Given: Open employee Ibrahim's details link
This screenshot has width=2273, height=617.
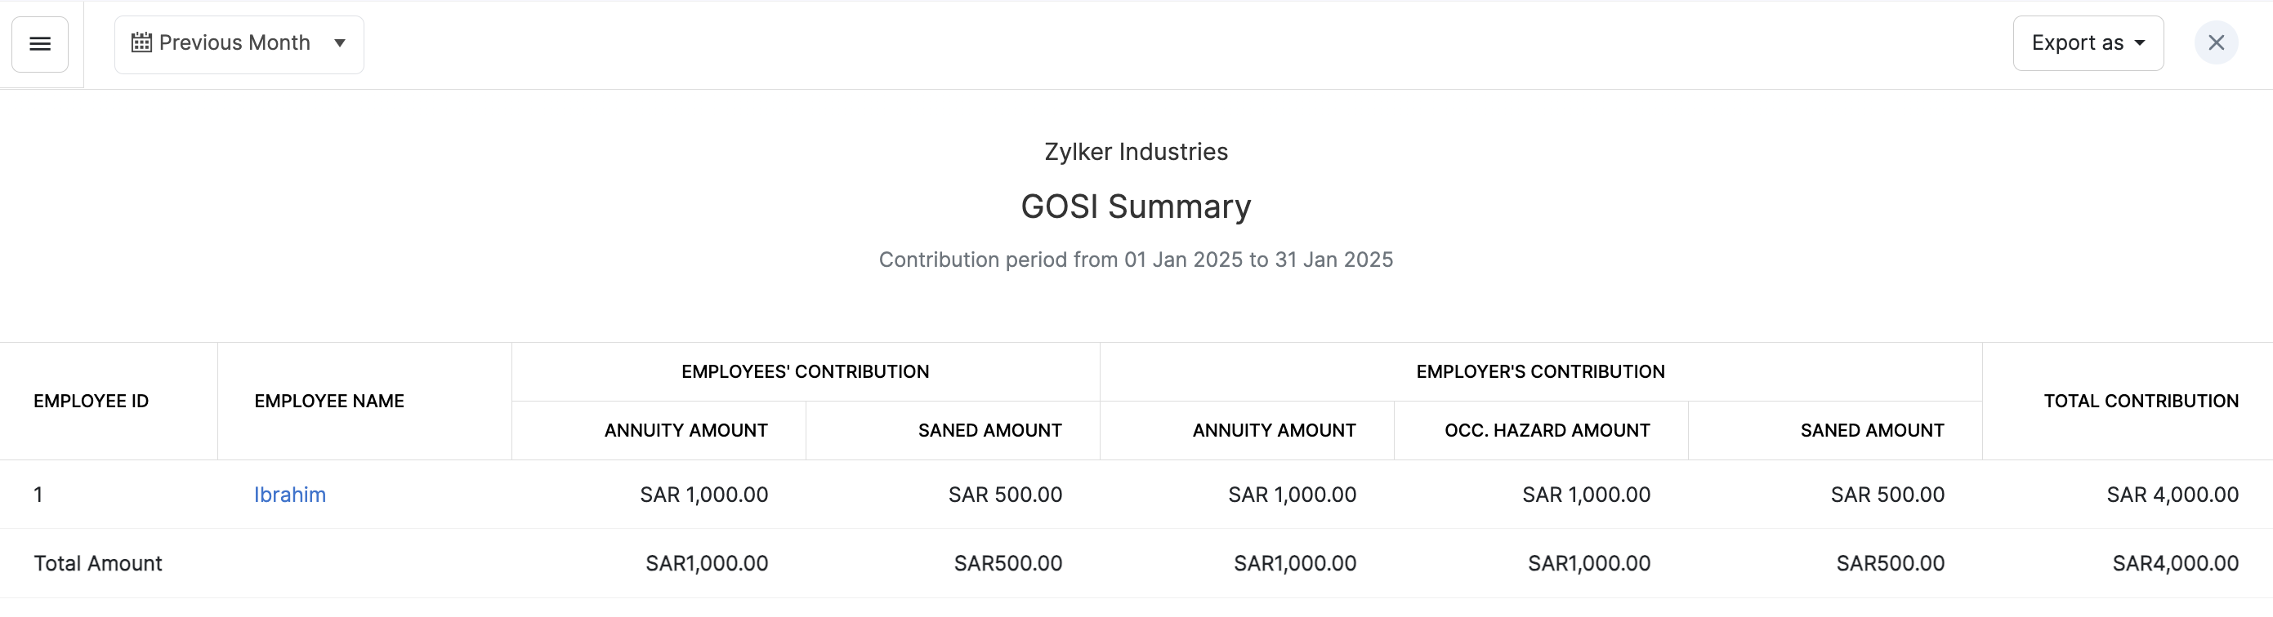Looking at the screenshot, I should click(289, 495).
